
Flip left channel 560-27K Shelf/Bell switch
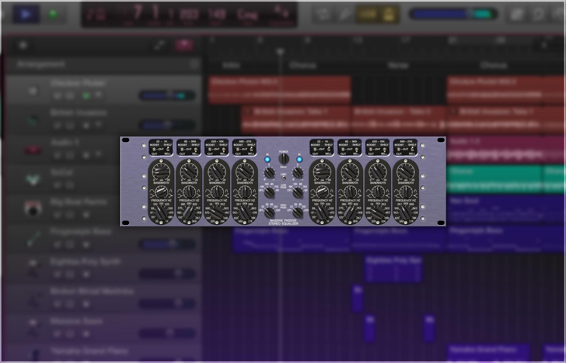[x=251, y=149]
